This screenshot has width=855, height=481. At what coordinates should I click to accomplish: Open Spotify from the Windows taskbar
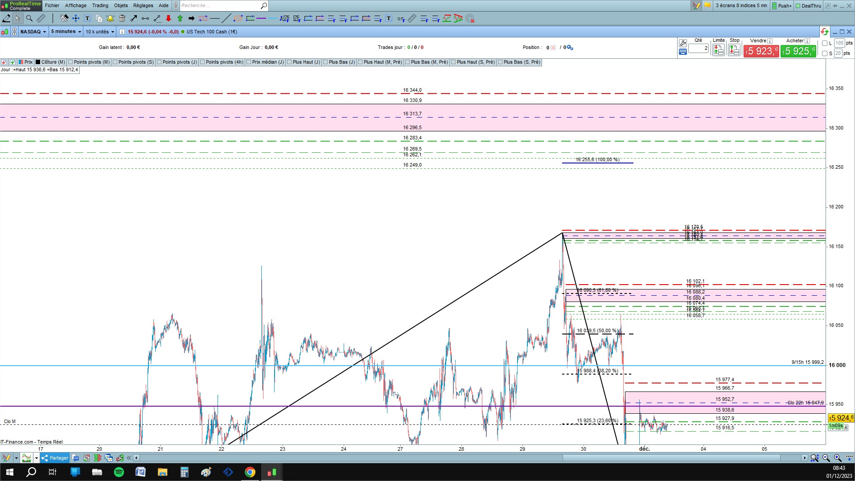tap(119, 472)
